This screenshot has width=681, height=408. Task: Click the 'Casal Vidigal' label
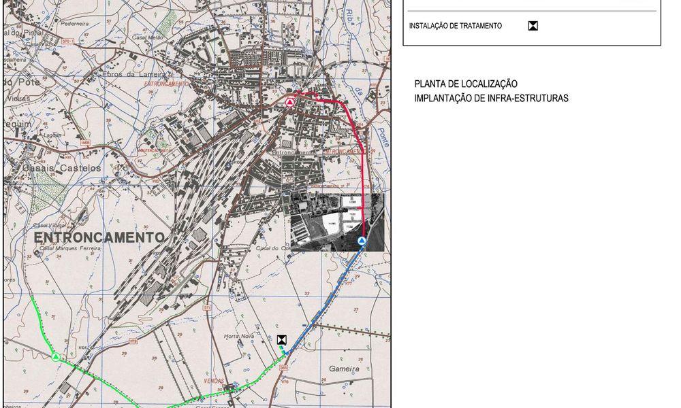click(x=48, y=226)
